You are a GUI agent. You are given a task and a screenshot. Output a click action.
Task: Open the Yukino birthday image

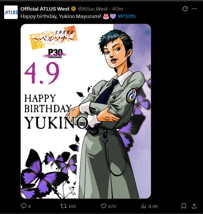(86, 111)
